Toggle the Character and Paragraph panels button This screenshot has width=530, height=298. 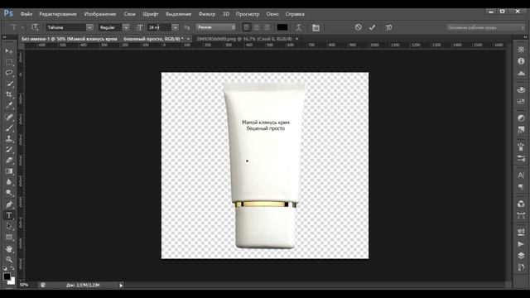coord(316,27)
